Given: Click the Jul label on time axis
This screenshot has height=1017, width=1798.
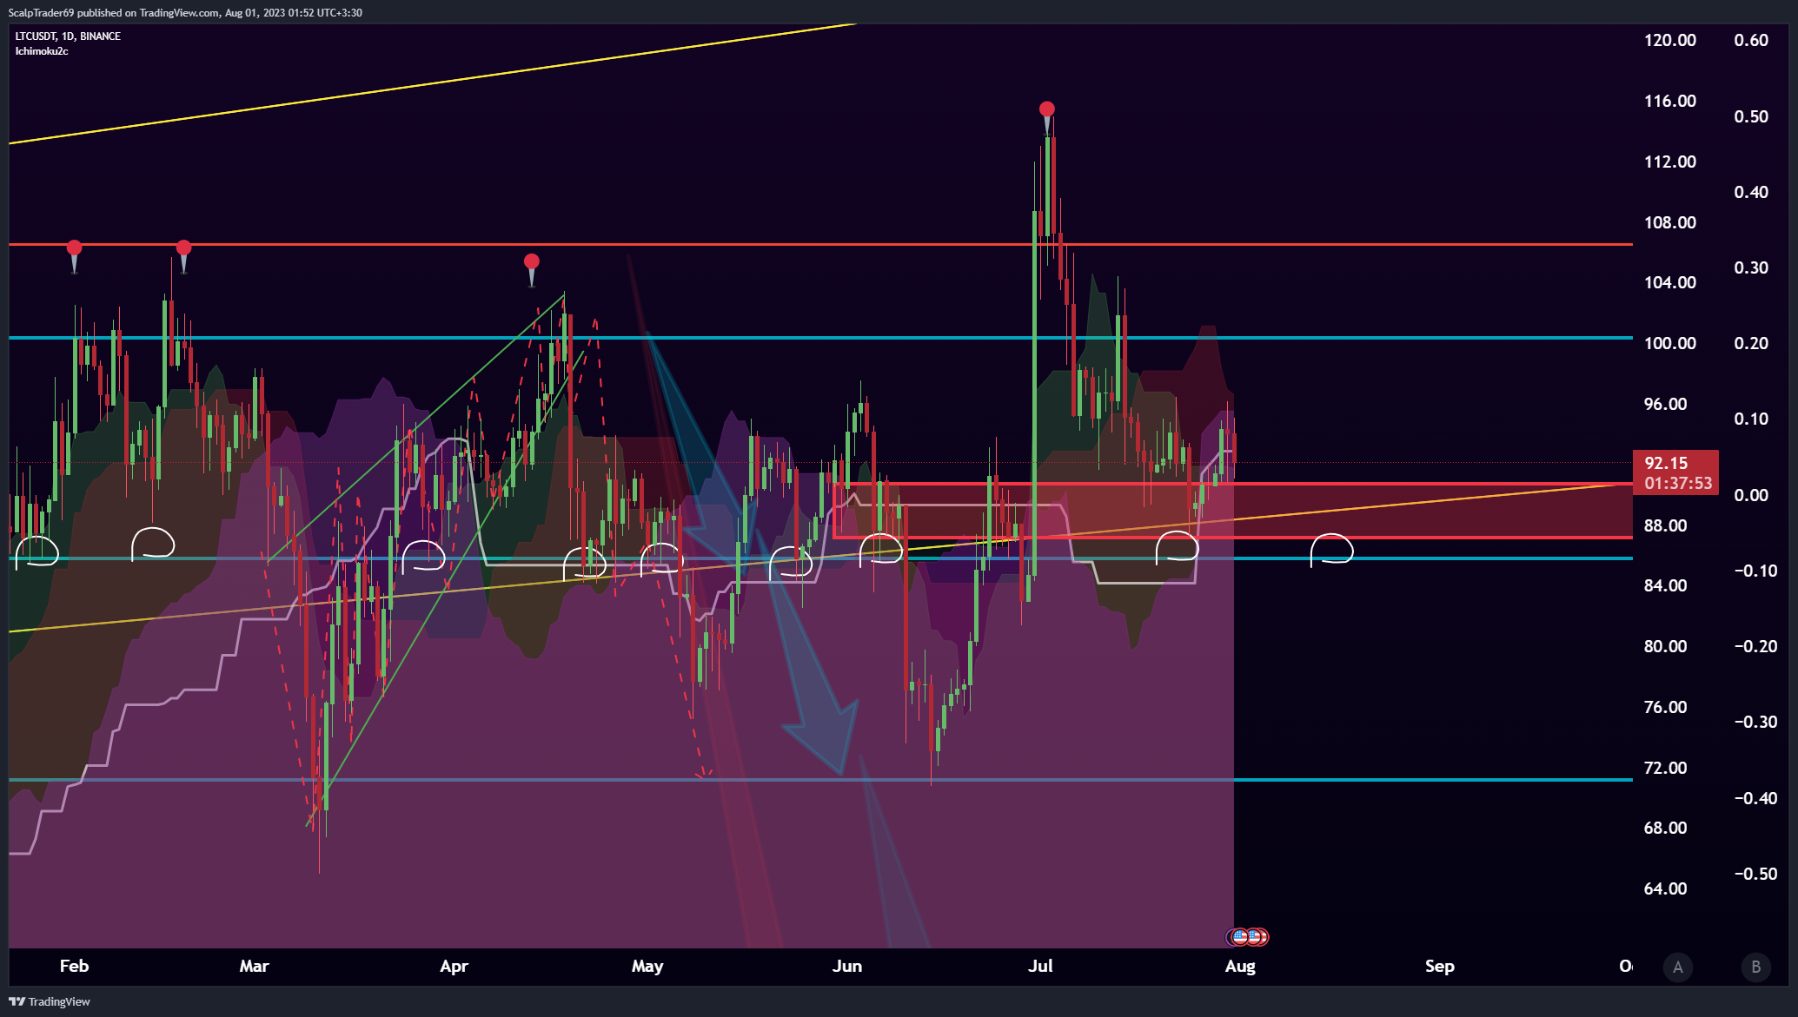Looking at the screenshot, I should click(x=1040, y=966).
